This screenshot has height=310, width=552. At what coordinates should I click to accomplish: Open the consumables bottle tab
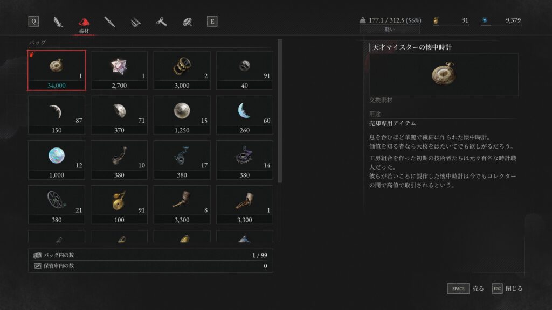pyautogui.click(x=58, y=22)
